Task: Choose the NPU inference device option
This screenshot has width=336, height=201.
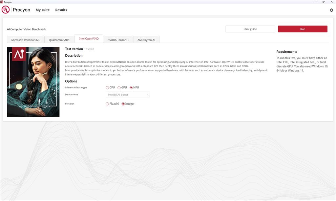Action: [x=131, y=88]
